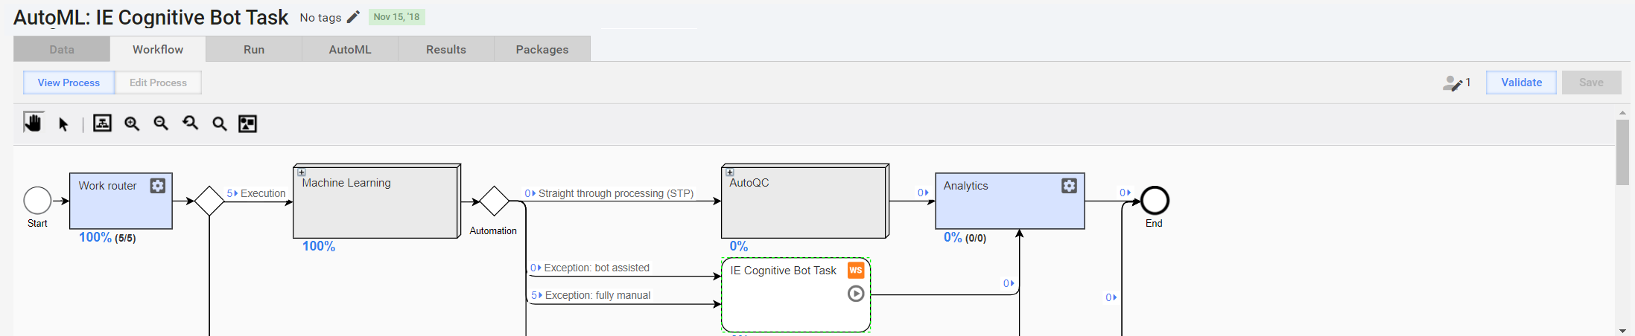Click the Save button
The width and height of the screenshot is (1635, 336).
(1591, 83)
